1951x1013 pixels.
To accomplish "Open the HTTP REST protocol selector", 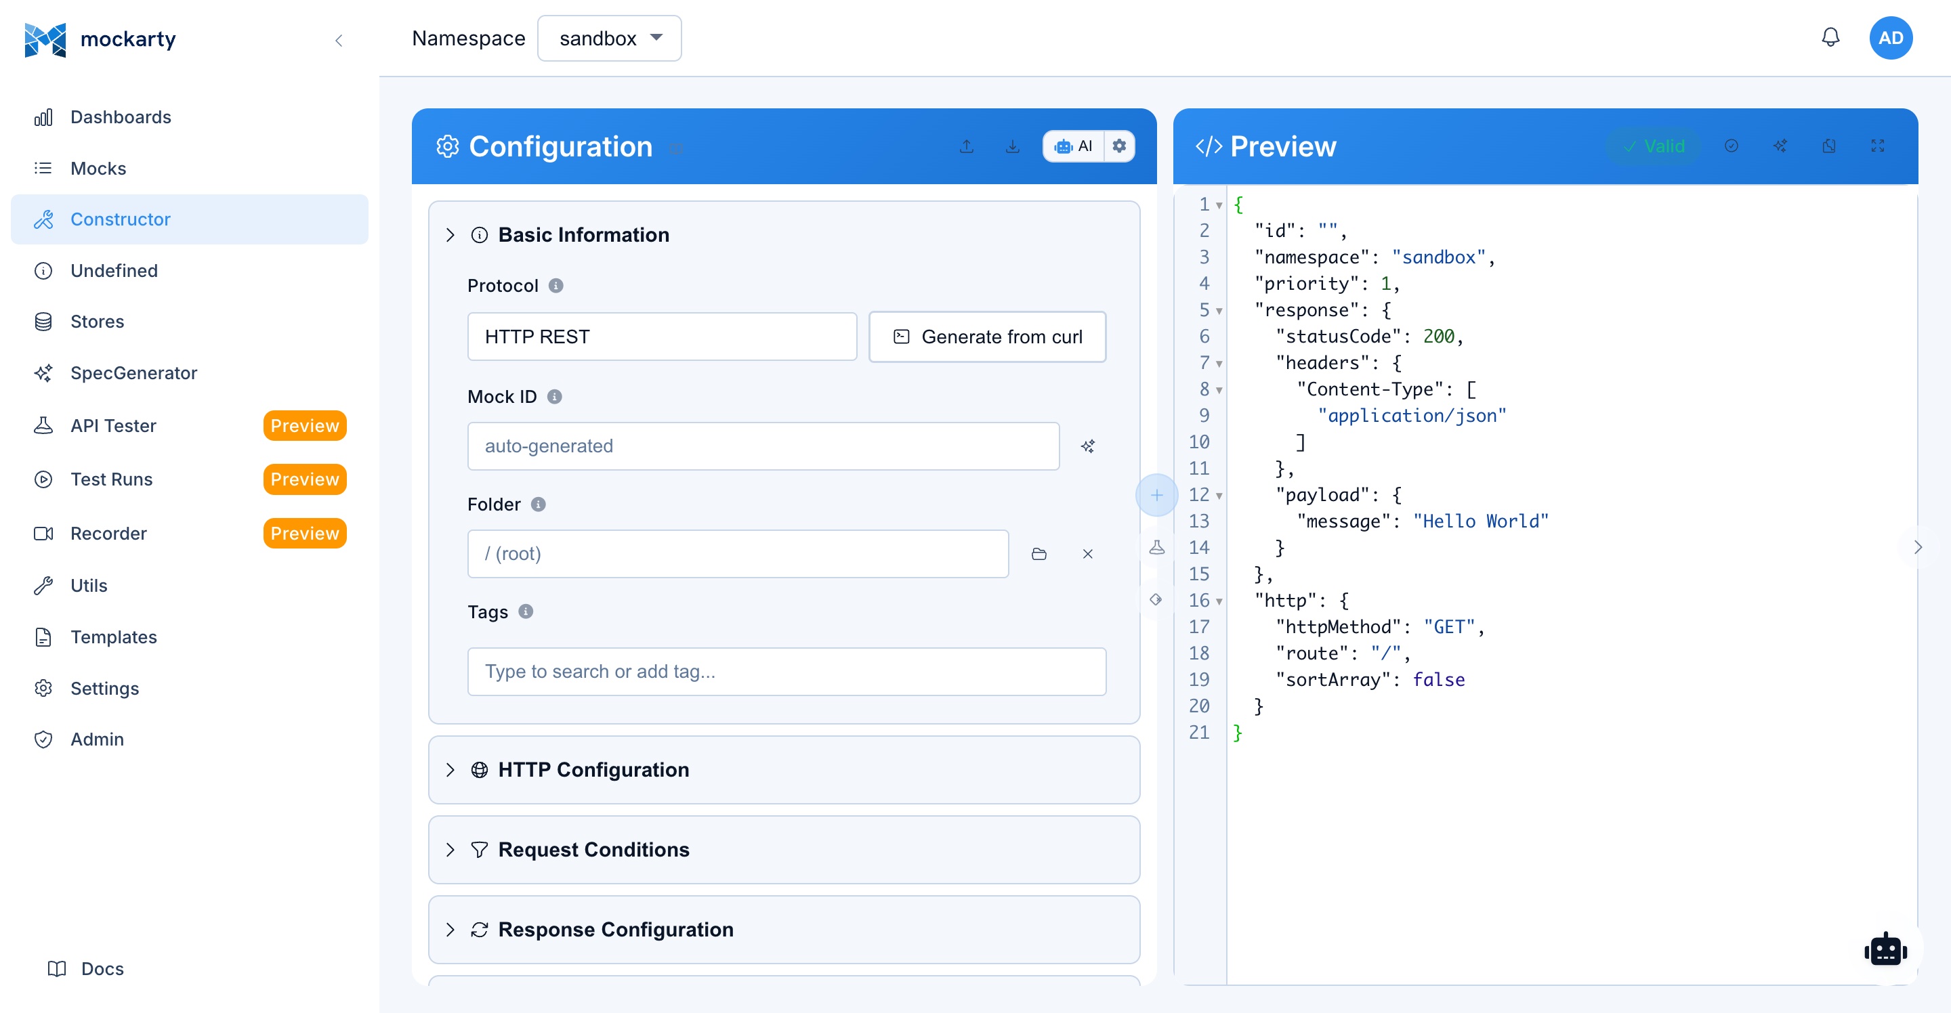I will click(x=662, y=337).
